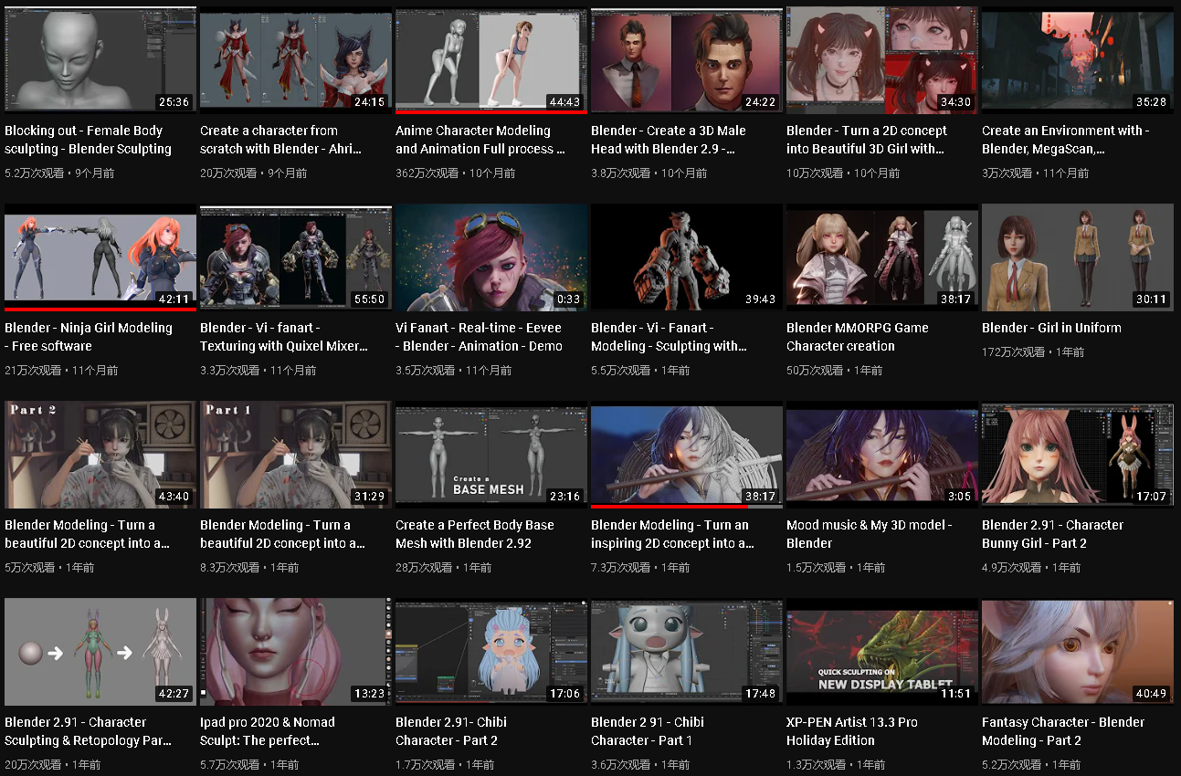Click the title 'Blocking out - Female Body sculpting'
The height and width of the screenshot is (776, 1181).
[88, 140]
